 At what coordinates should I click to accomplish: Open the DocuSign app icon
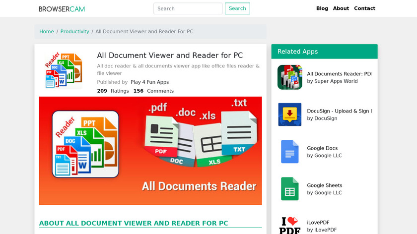click(289, 115)
